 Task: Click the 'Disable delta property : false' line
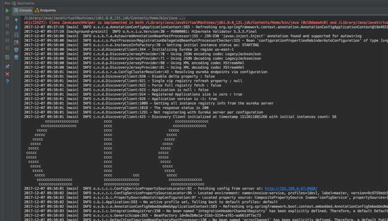119,77
